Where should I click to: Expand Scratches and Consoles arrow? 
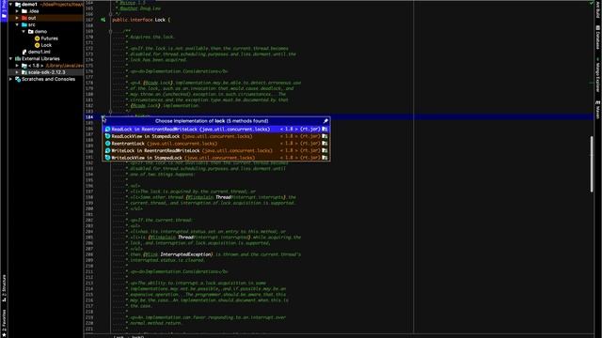(10, 79)
